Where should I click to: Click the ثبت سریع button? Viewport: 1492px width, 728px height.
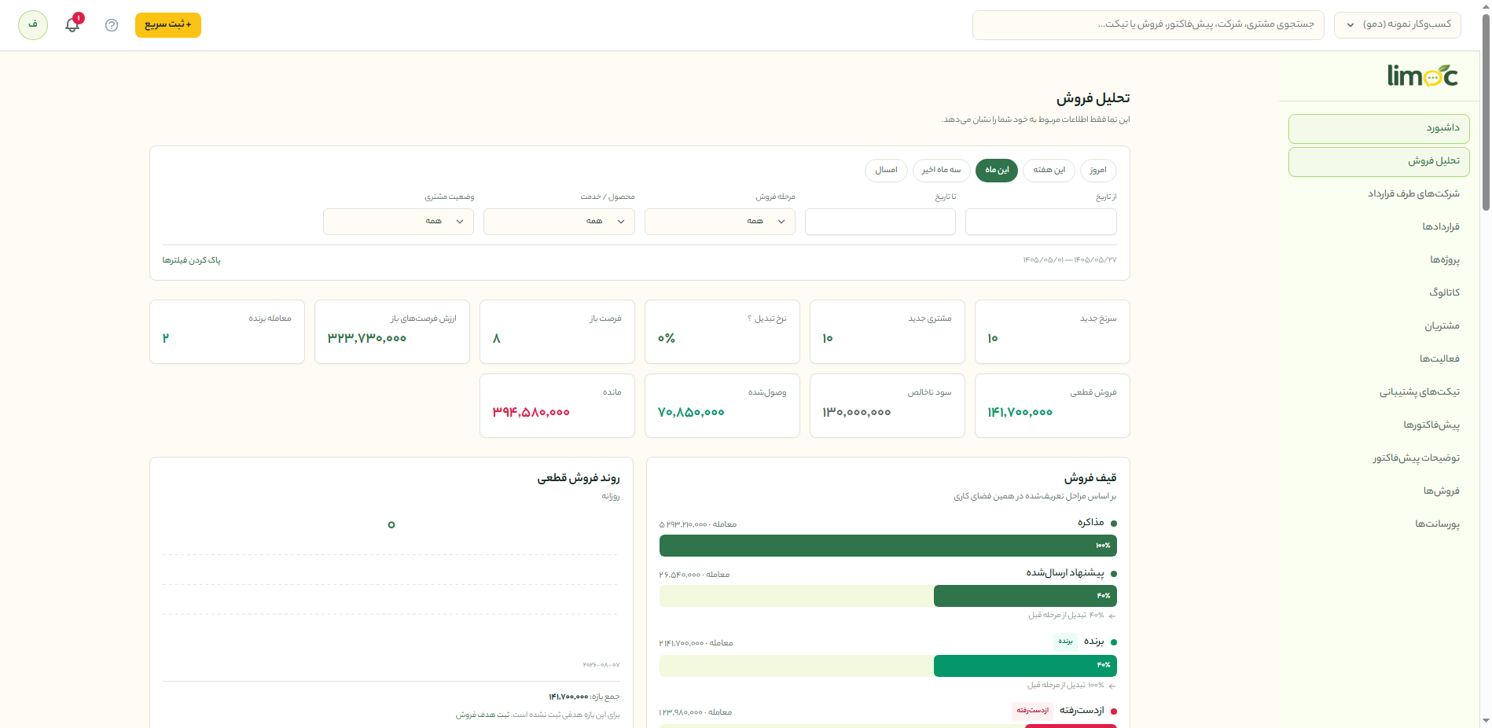click(168, 25)
